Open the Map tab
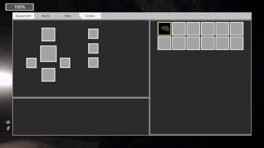This screenshot has width=264, height=148. tap(68, 16)
